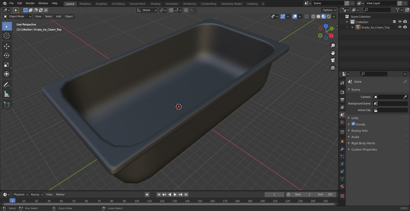Switch to the Shading workspace tab

pos(155,4)
